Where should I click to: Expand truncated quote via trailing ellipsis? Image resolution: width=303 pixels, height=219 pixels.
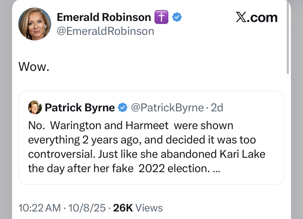[x=216, y=169]
